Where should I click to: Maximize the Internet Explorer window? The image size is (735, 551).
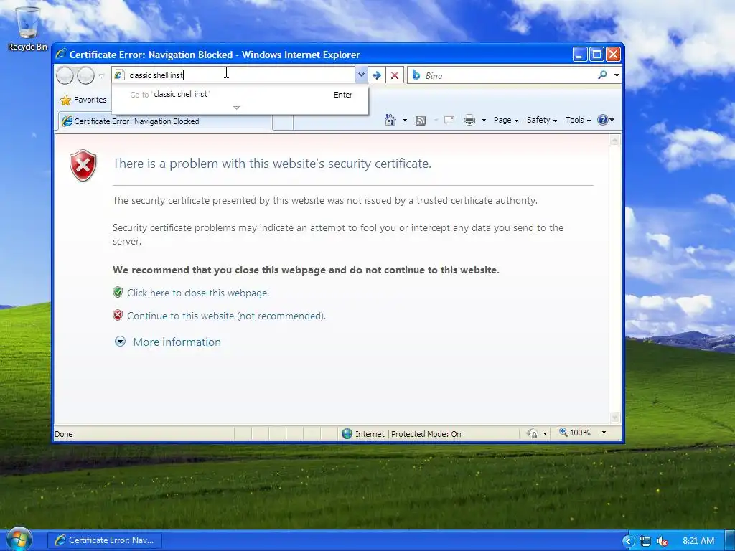(x=596, y=55)
